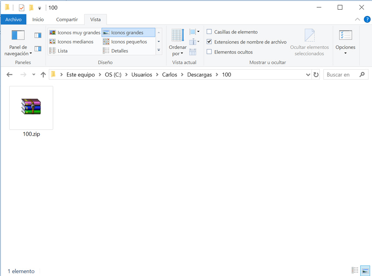Switch to the Compartir ribbon tab
The width and height of the screenshot is (372, 276).
(67, 20)
